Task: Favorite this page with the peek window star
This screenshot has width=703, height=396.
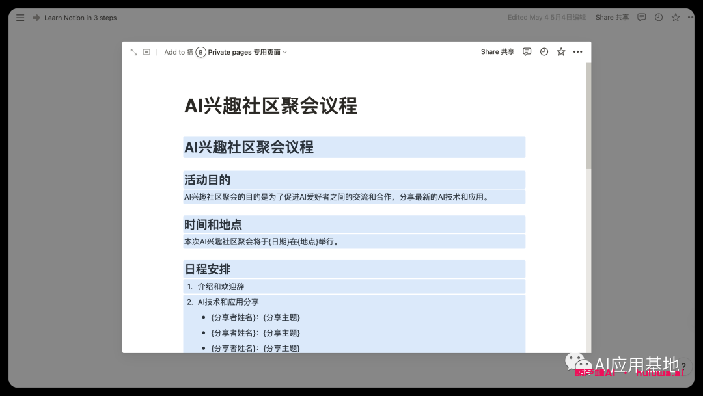Action: click(x=561, y=52)
